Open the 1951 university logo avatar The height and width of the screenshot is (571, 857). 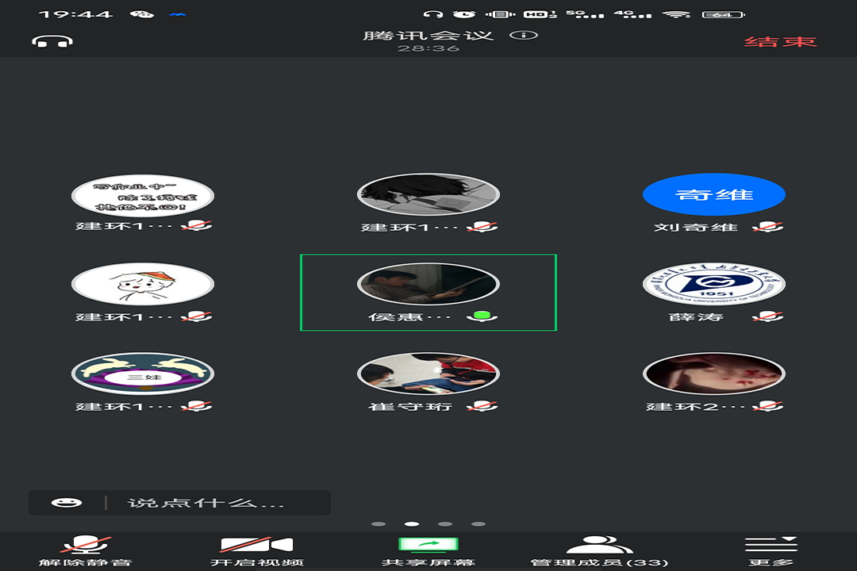pyautogui.click(x=713, y=284)
